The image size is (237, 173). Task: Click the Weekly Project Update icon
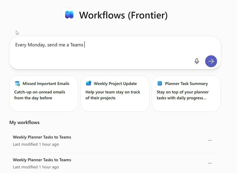click(89, 83)
